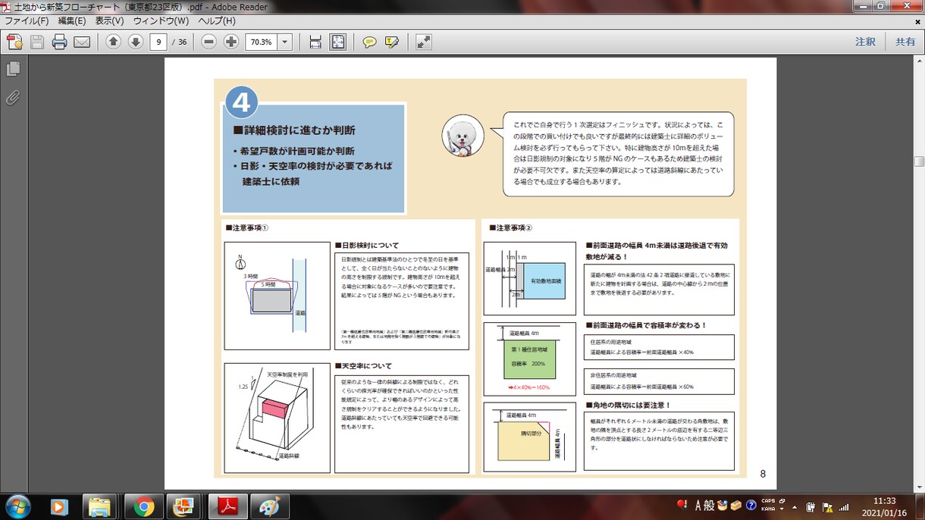Select the highlight text tool

(x=392, y=42)
